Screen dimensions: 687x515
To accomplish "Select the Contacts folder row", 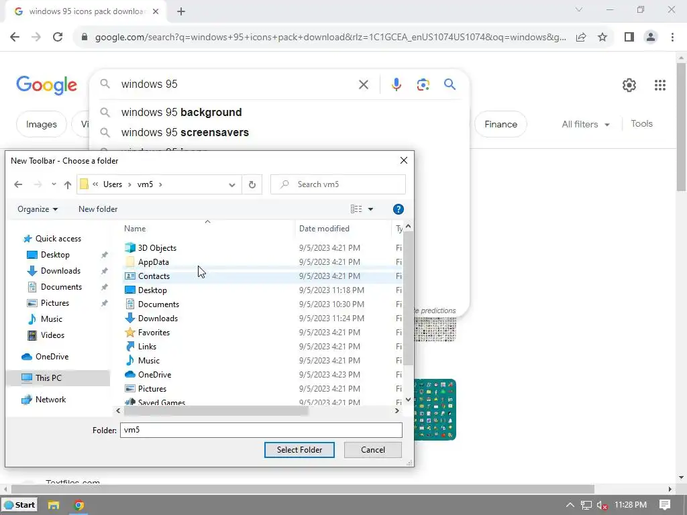I will pyautogui.click(x=262, y=276).
